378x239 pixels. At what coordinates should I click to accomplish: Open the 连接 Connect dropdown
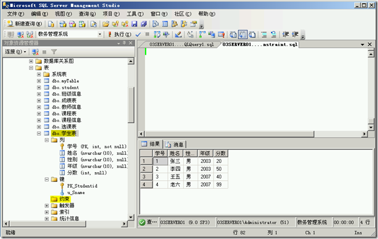[x=16, y=52]
